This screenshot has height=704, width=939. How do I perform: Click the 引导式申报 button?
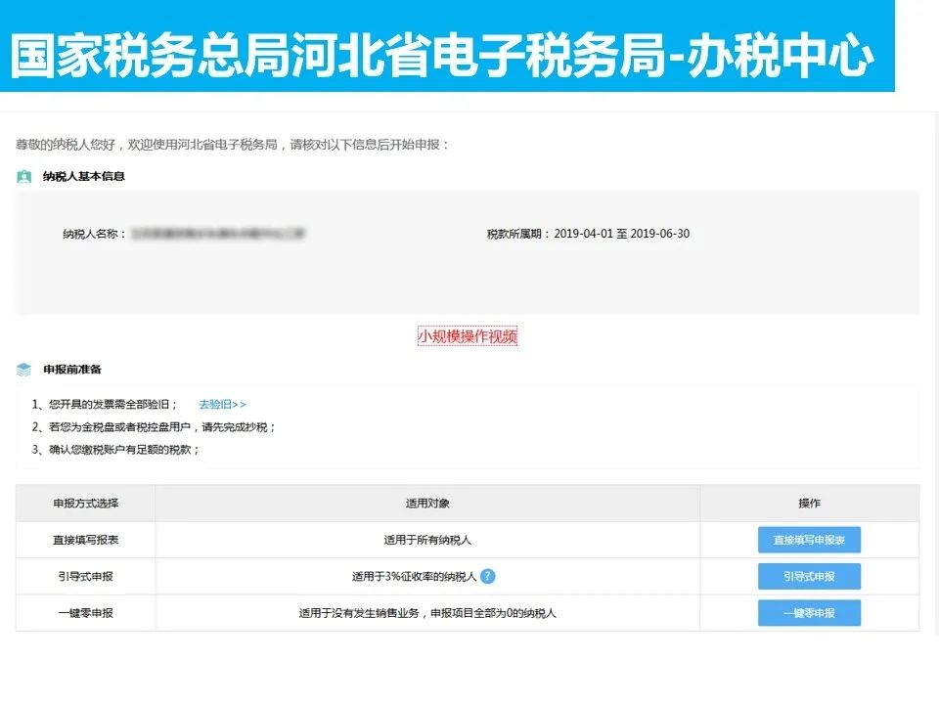click(x=809, y=577)
